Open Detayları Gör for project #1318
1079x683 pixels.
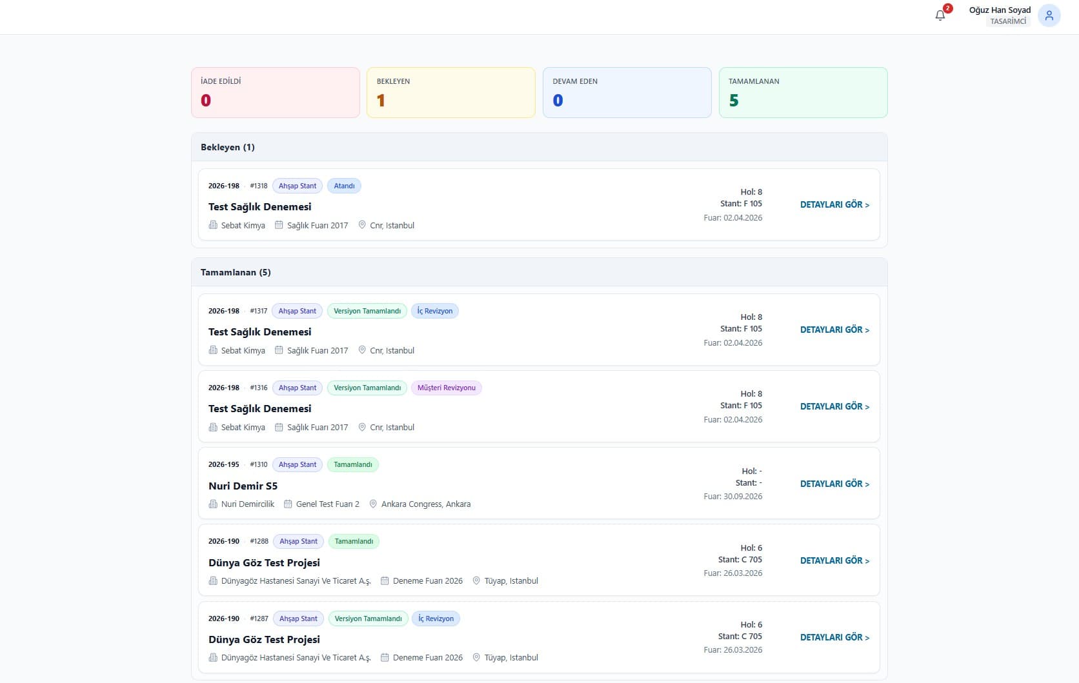(x=834, y=204)
